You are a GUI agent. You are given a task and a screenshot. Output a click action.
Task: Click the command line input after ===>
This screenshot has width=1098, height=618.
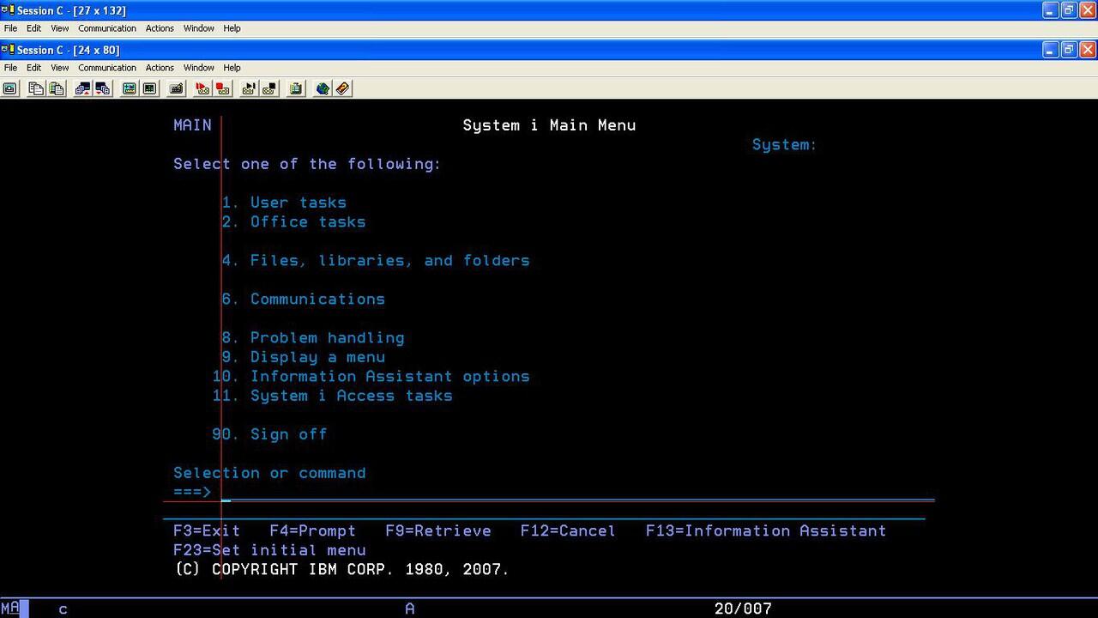577,492
